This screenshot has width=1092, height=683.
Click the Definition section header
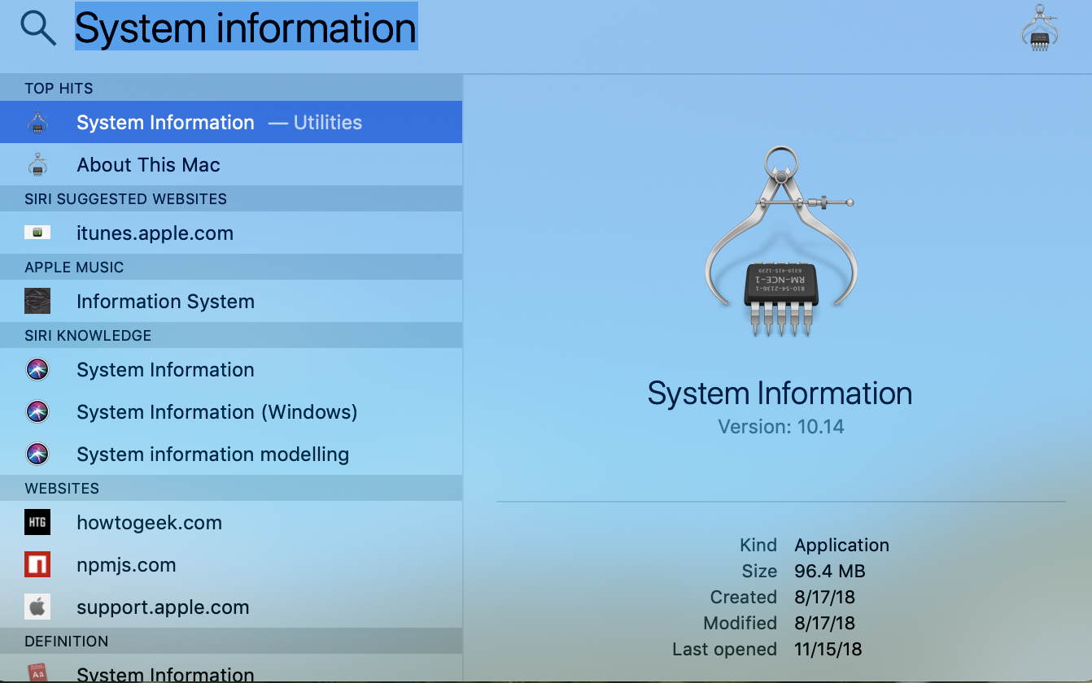click(x=231, y=641)
